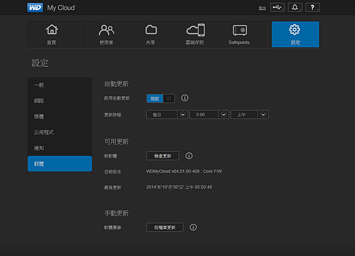The image size is (355, 256).
Task: Click the 可用更新 section heading
Action: click(x=117, y=142)
